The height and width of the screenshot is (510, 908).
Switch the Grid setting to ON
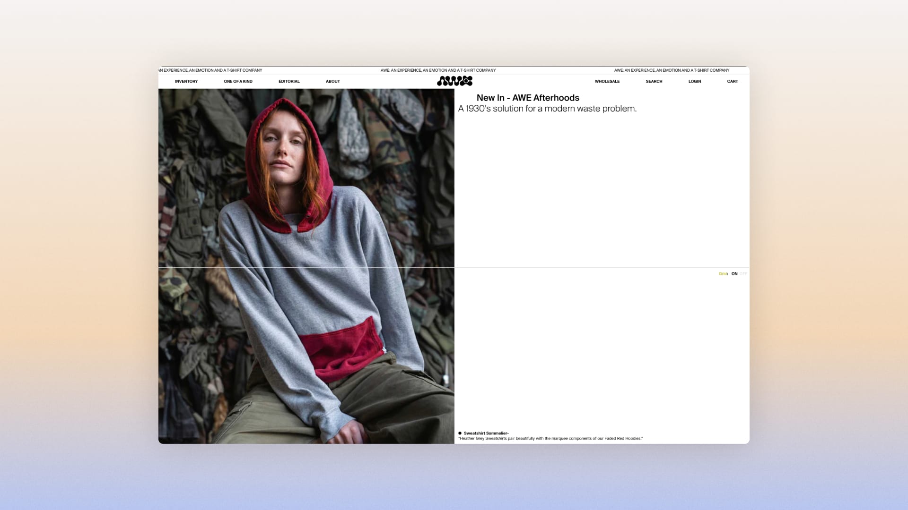point(734,274)
